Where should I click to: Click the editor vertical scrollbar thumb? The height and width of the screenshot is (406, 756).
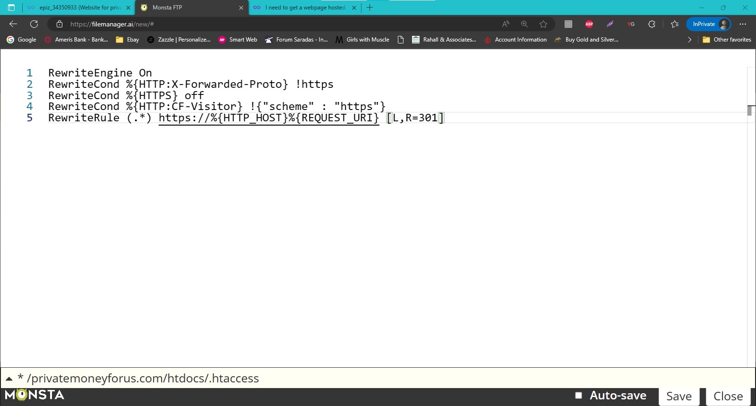(749, 110)
